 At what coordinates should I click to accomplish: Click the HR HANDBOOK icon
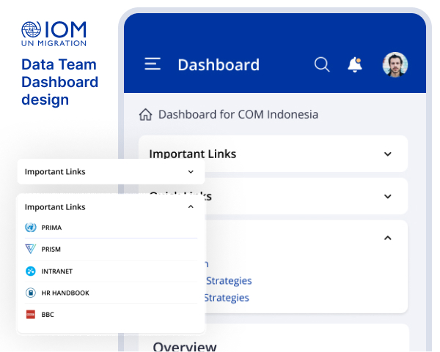coord(30,293)
